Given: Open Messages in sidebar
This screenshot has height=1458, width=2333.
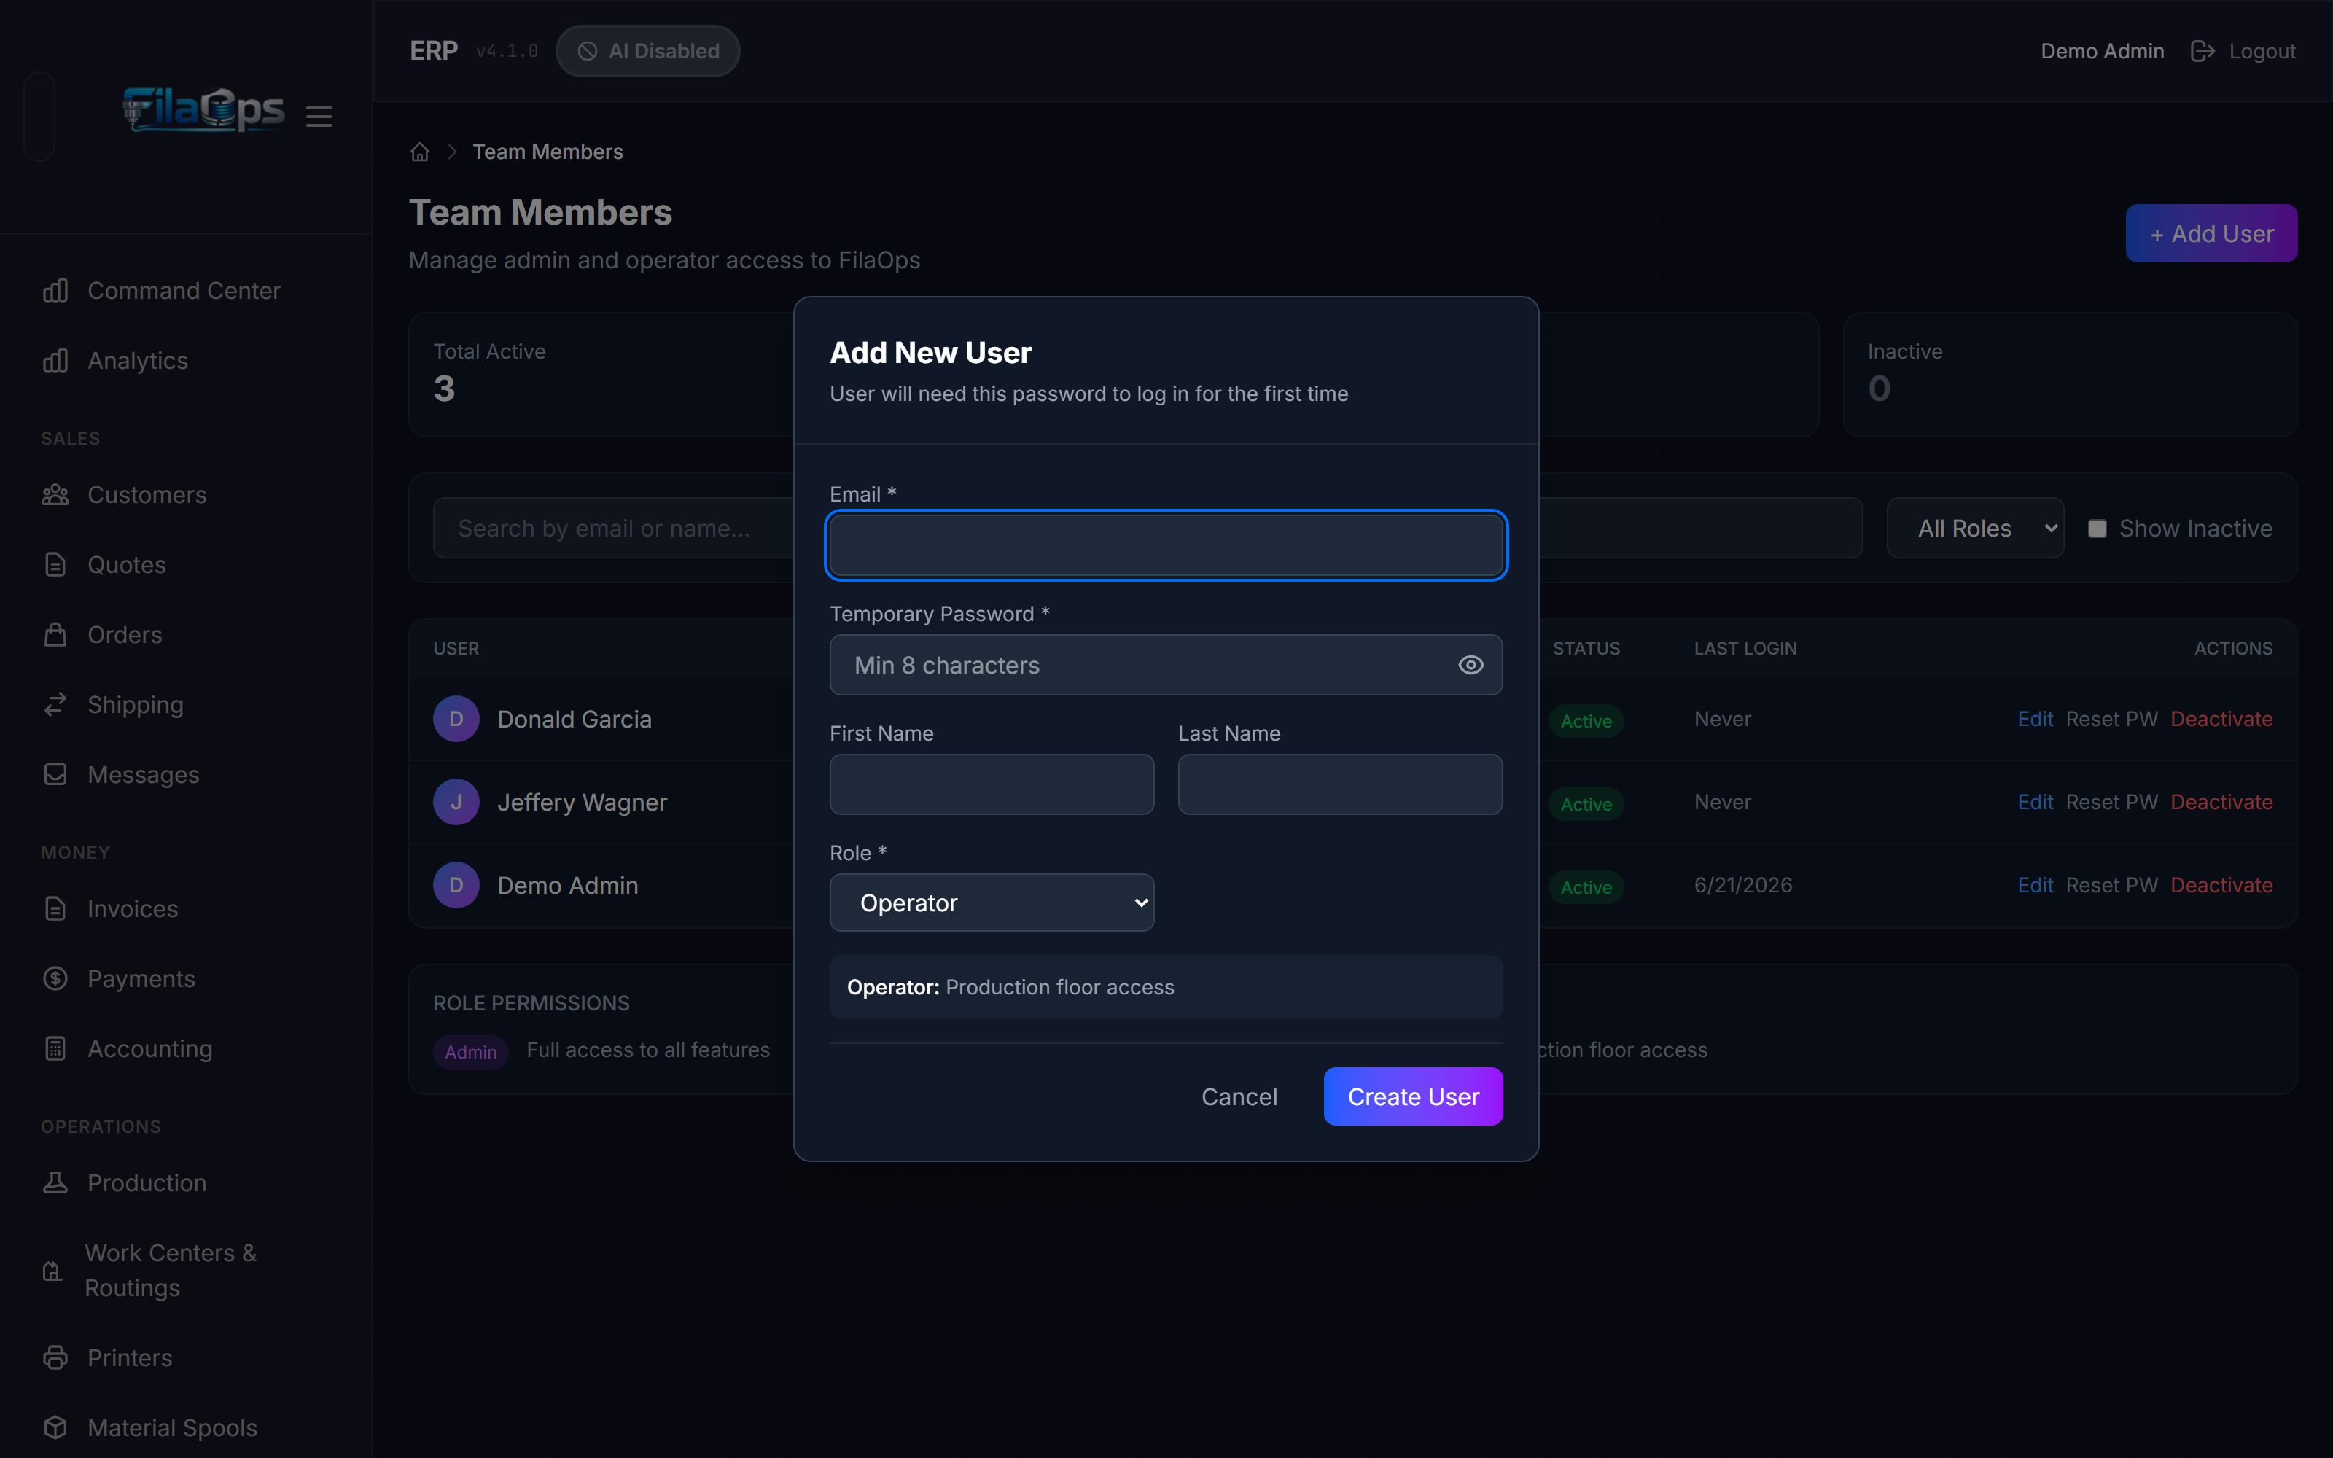Looking at the screenshot, I should 144,774.
